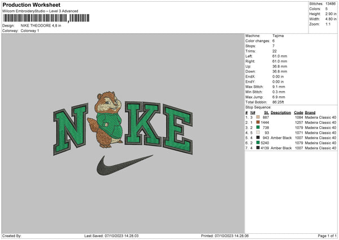The height and width of the screenshot is (240, 339).
Task: Click the 'Code' column header
Action: [298, 113]
